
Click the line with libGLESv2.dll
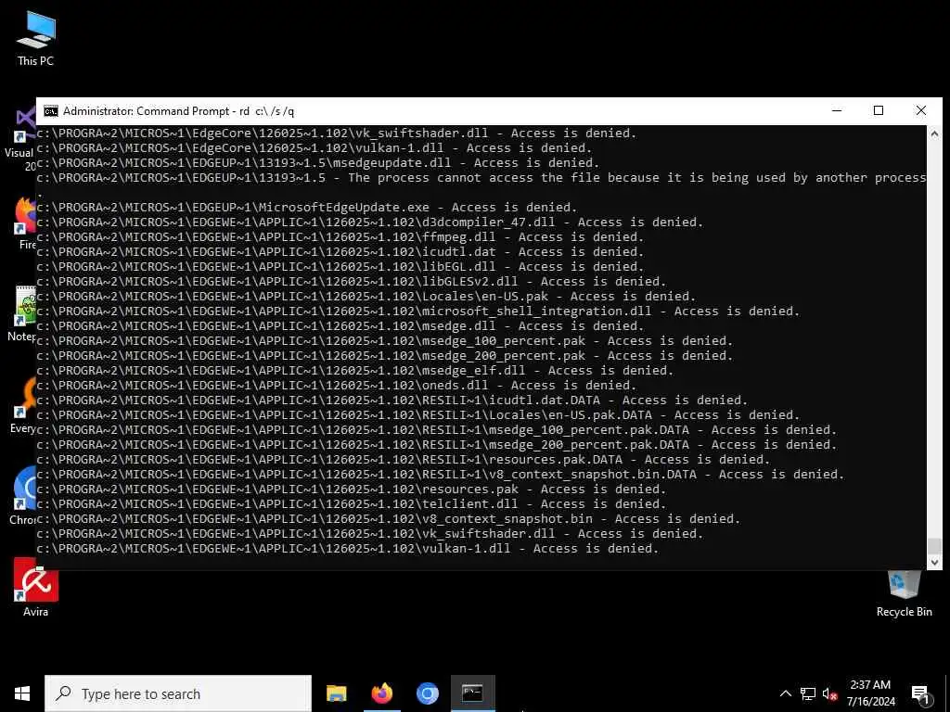352,282
